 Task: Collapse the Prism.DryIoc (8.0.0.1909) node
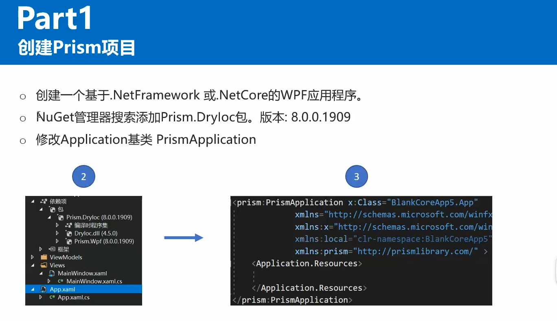49,217
